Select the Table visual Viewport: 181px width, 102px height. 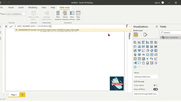139,59
